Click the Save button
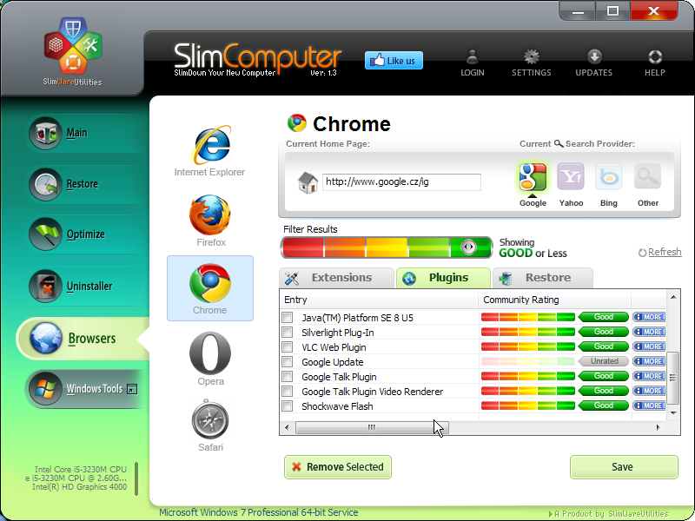This screenshot has width=695, height=521. [x=624, y=467]
